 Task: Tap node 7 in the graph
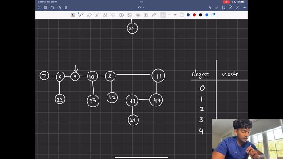click(44, 76)
